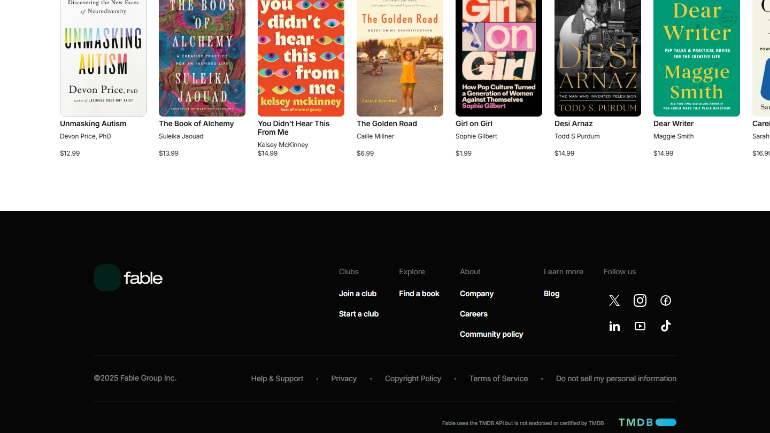Click the Fable logo in footer

coord(128,278)
